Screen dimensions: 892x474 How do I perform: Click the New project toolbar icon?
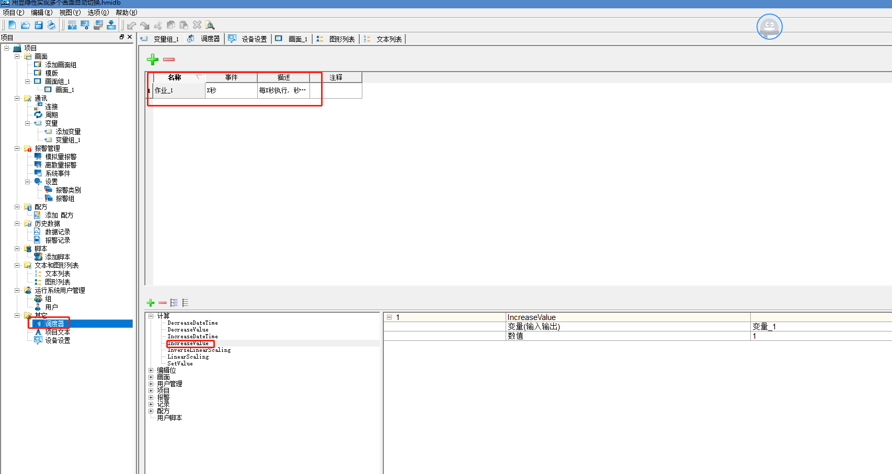[12, 25]
